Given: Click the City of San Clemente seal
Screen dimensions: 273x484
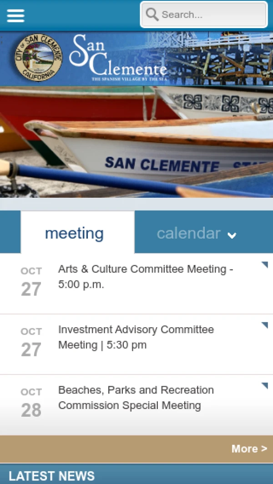Looking at the screenshot, I should point(38,58).
